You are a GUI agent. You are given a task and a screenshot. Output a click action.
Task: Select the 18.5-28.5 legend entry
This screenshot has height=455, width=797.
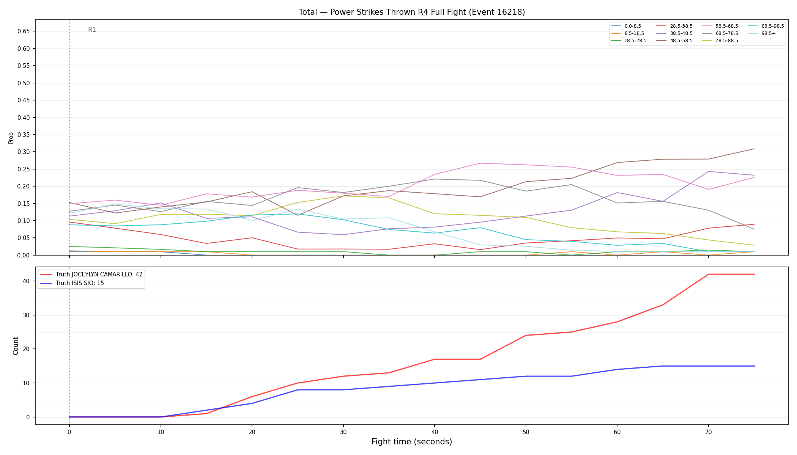click(629, 41)
